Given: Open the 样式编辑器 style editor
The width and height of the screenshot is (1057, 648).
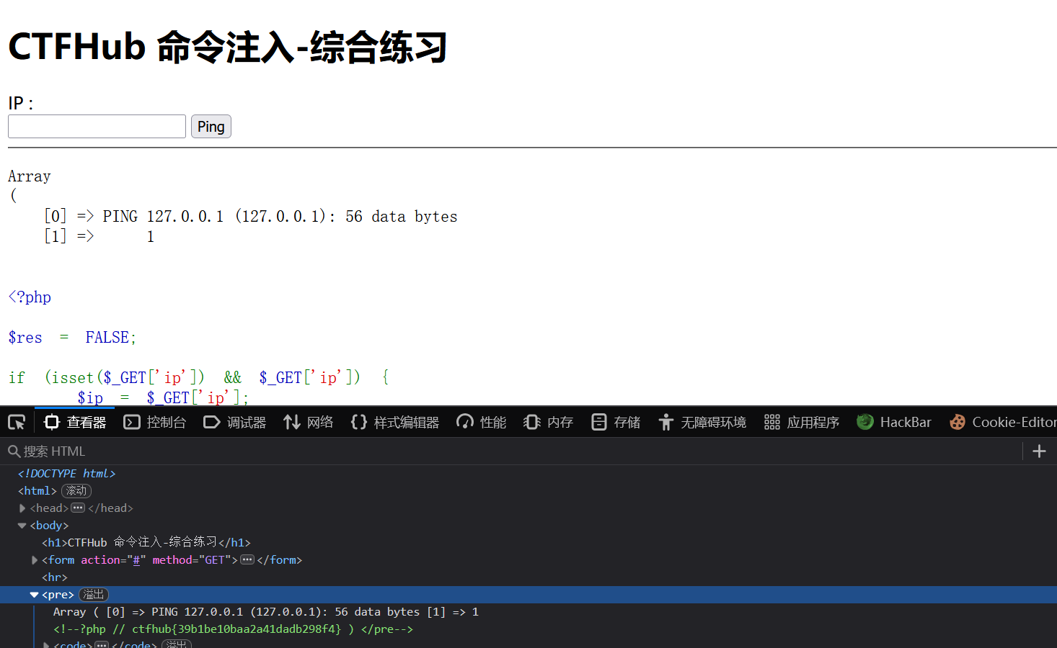Looking at the screenshot, I should (395, 422).
